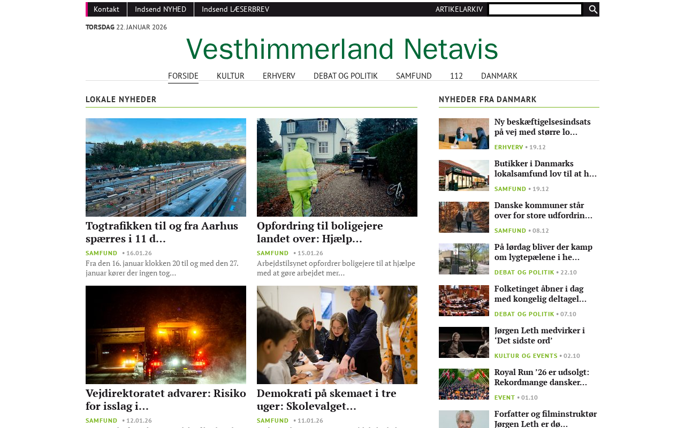Open the DEBAT OG POLITIK menu item
The image size is (685, 428).
tap(346, 76)
